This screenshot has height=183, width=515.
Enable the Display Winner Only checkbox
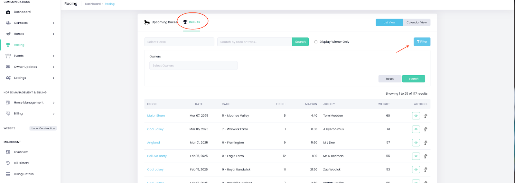(316, 42)
